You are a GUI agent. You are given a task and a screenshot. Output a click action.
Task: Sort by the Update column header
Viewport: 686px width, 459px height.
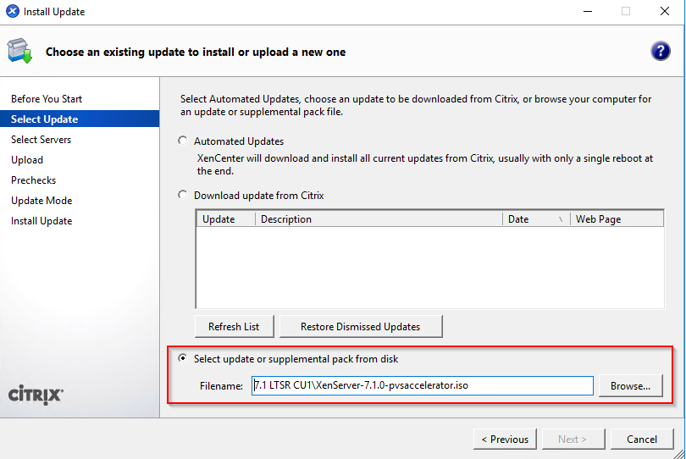(x=225, y=219)
